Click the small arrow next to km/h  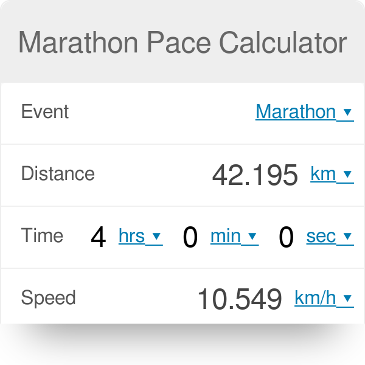point(347,299)
